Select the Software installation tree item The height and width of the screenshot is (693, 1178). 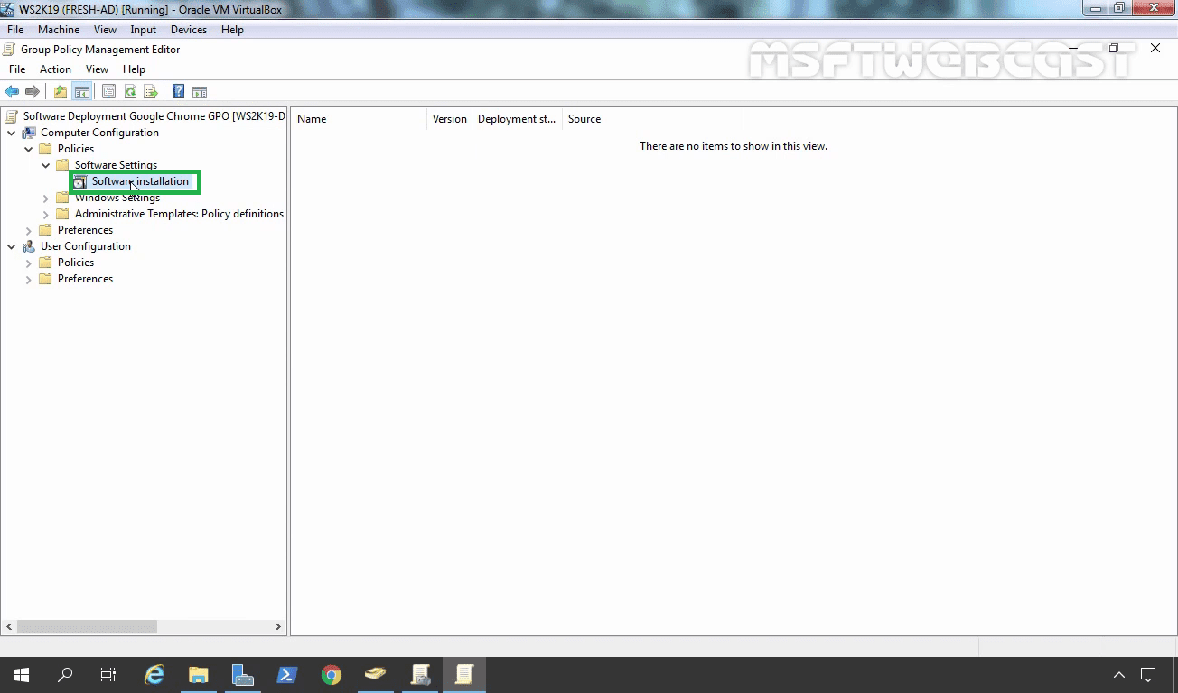(x=140, y=181)
